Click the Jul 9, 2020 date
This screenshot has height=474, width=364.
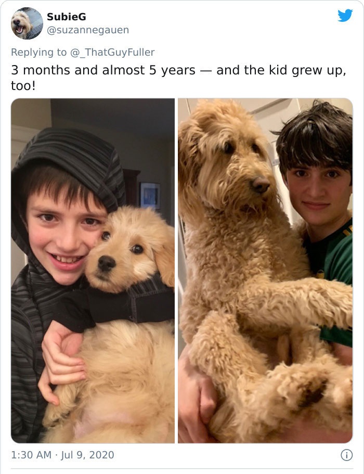87,455
